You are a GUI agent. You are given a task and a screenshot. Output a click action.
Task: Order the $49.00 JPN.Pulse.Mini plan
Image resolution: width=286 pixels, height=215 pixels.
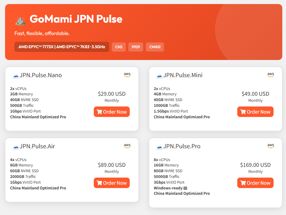coord(255,112)
